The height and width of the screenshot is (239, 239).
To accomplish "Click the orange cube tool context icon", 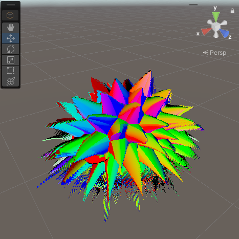I will click(x=10, y=15).
